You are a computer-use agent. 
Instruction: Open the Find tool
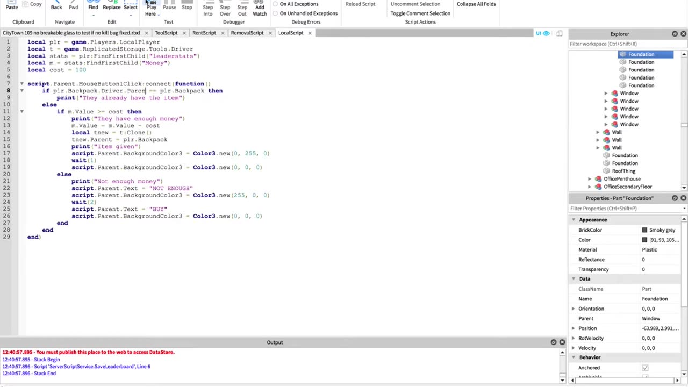click(93, 5)
